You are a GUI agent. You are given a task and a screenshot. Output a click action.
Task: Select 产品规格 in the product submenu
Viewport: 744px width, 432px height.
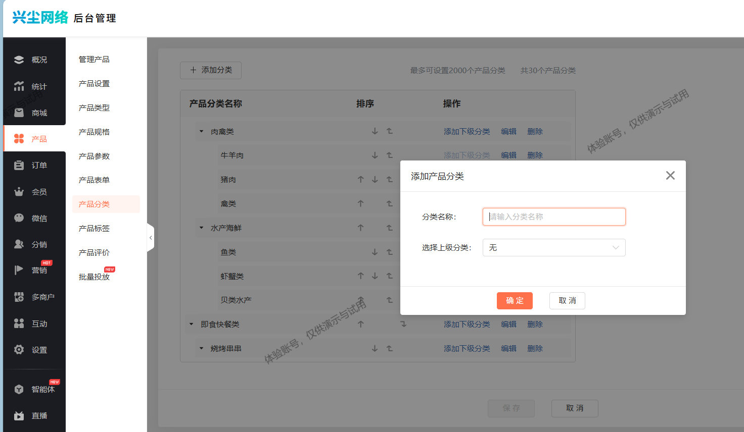coord(94,132)
